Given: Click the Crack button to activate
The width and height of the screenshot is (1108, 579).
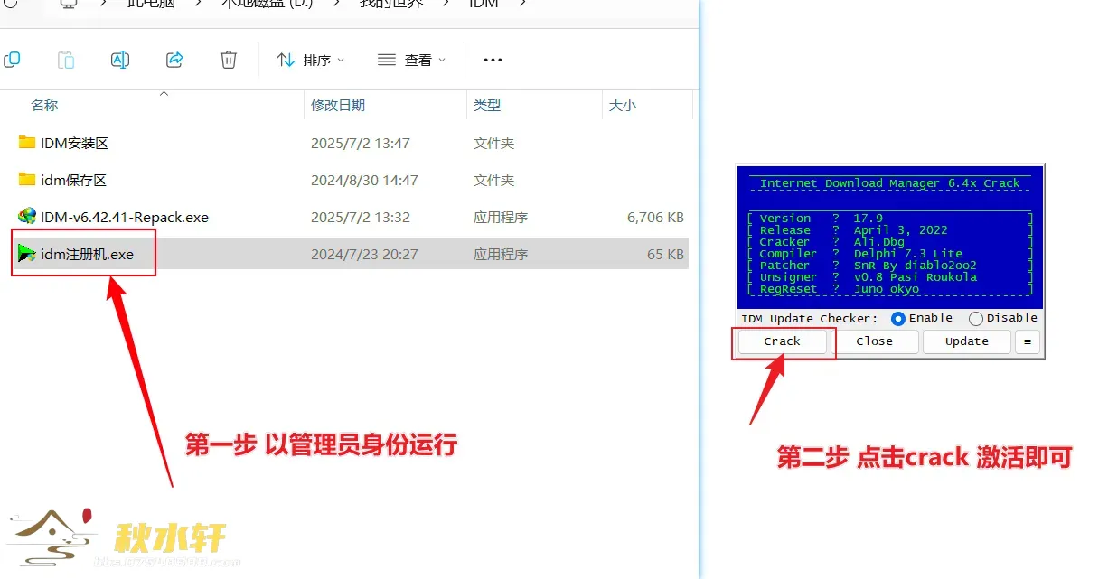Looking at the screenshot, I should pyautogui.click(x=781, y=341).
